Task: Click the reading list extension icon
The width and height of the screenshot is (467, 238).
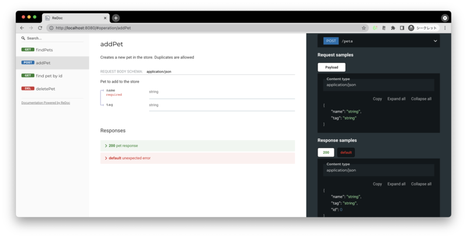Action: pos(384,28)
